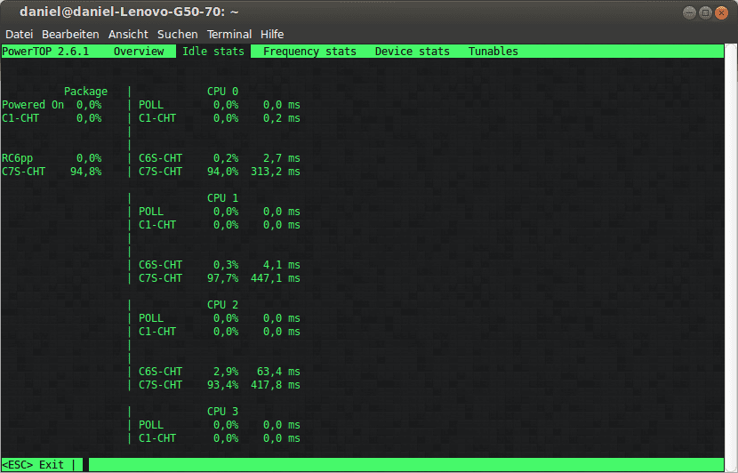Viewport: 738px width, 473px height.
Task: Click the 313,2 ms value
Action: click(276, 172)
